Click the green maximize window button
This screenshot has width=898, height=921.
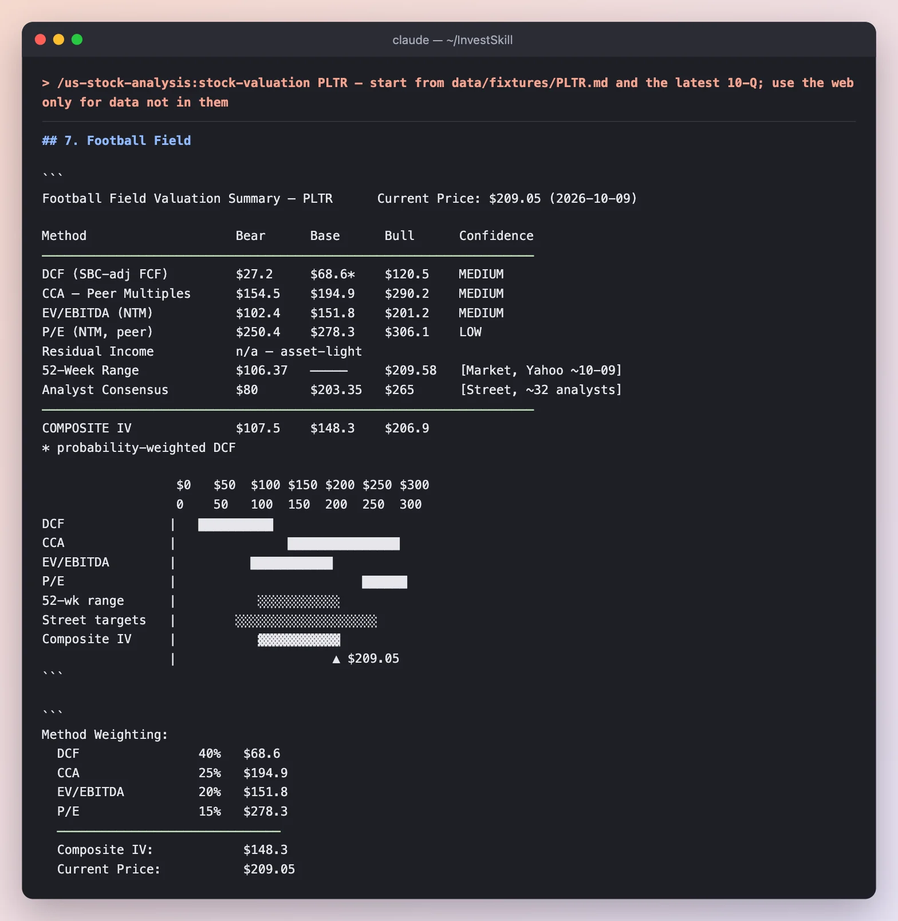click(x=77, y=40)
